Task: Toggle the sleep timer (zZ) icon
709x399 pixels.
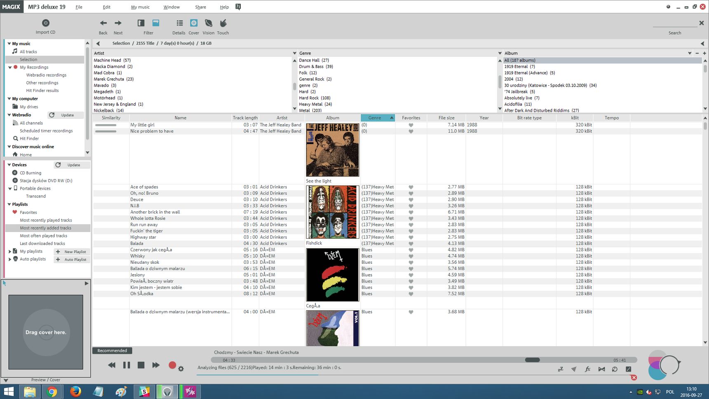Action: (x=560, y=369)
